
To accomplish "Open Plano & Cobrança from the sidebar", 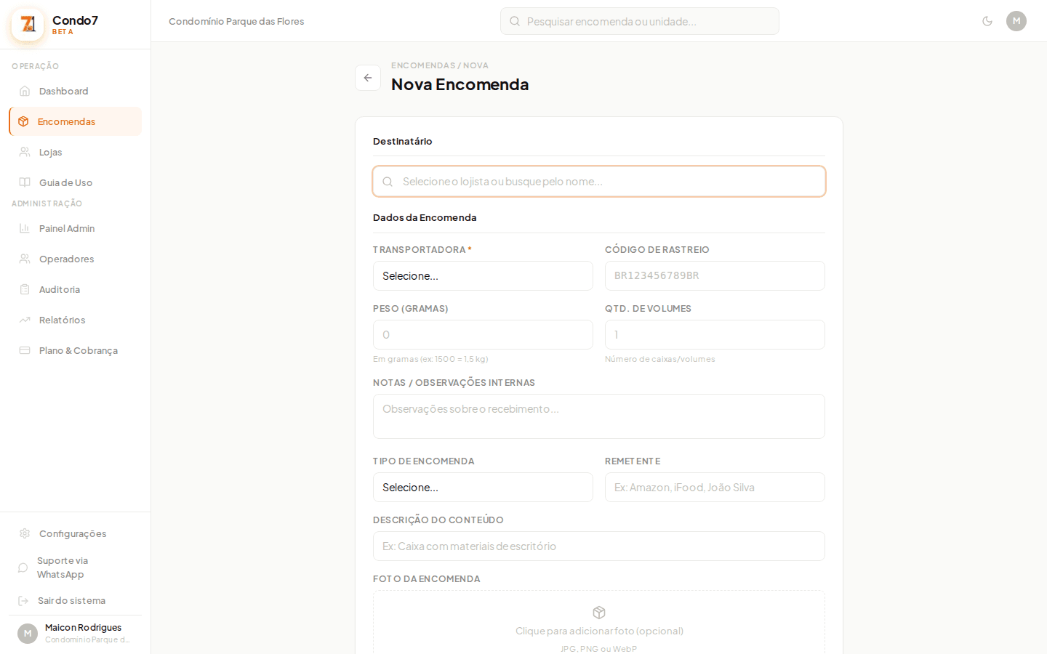I will tap(78, 350).
